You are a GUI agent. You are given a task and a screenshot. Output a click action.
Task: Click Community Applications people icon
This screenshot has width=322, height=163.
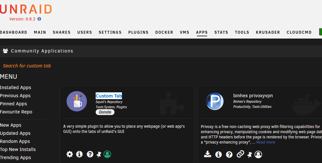pos(6,51)
